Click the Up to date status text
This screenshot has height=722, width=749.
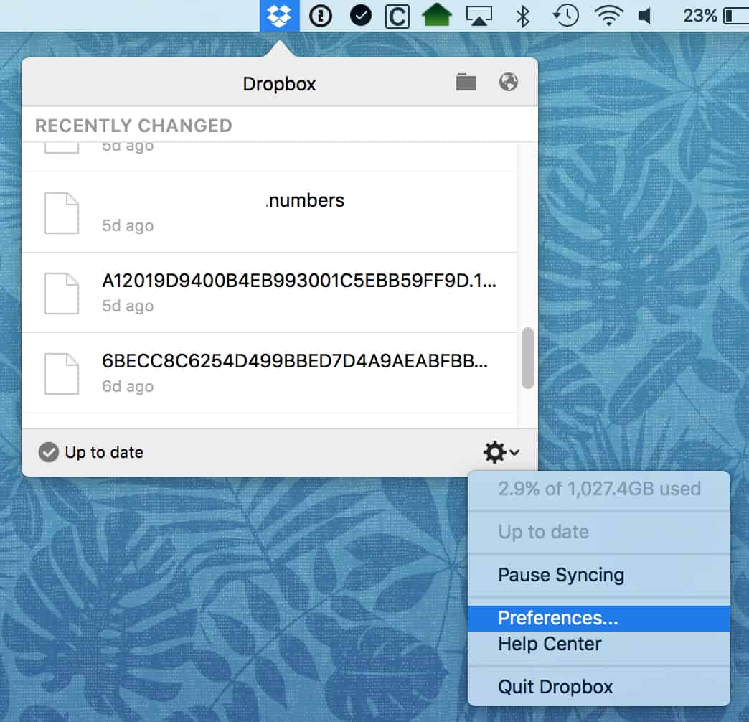pos(104,452)
